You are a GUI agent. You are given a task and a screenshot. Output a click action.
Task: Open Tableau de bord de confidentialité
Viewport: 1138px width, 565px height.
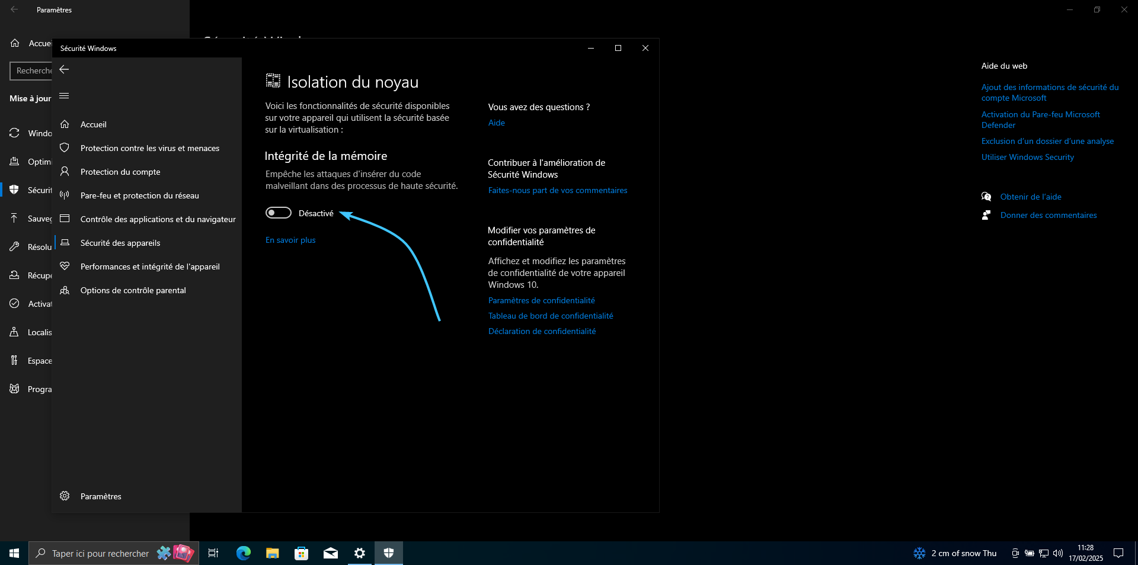[x=551, y=316]
